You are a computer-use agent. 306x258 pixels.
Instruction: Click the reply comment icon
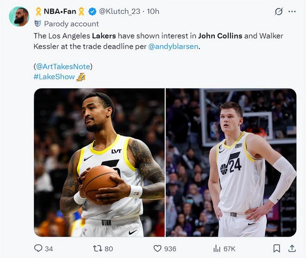click(x=38, y=248)
